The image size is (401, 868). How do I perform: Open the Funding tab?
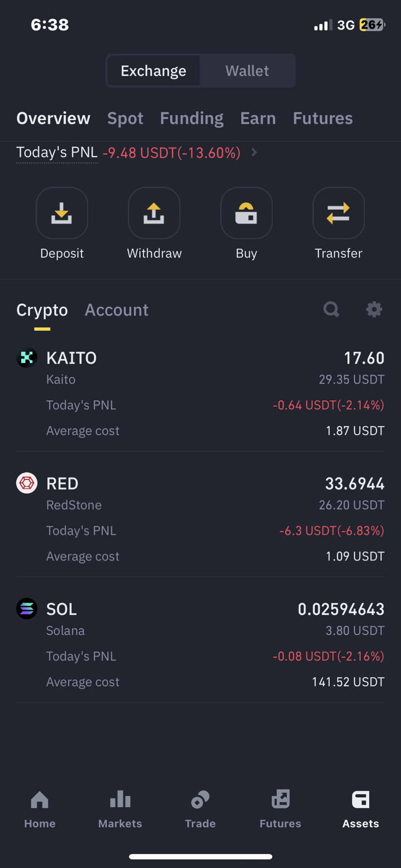point(192,118)
